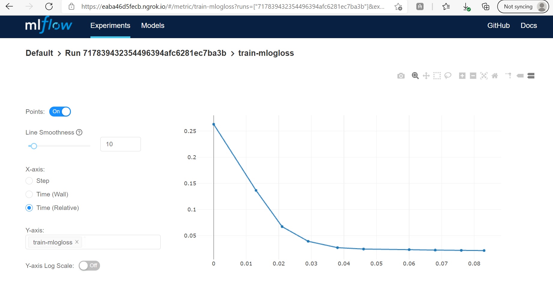The image size is (553, 285).
Task: Open Run 717839432354496394afc6281ec7ba3b breadcrumb
Action: coord(146,53)
